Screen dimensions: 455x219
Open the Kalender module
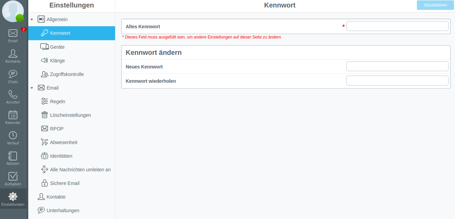tap(13, 118)
